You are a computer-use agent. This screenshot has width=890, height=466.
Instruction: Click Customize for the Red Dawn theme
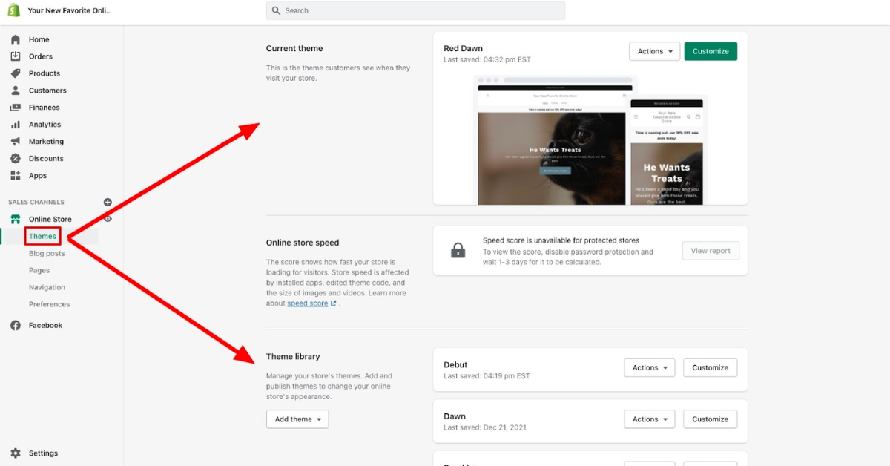[x=710, y=50]
